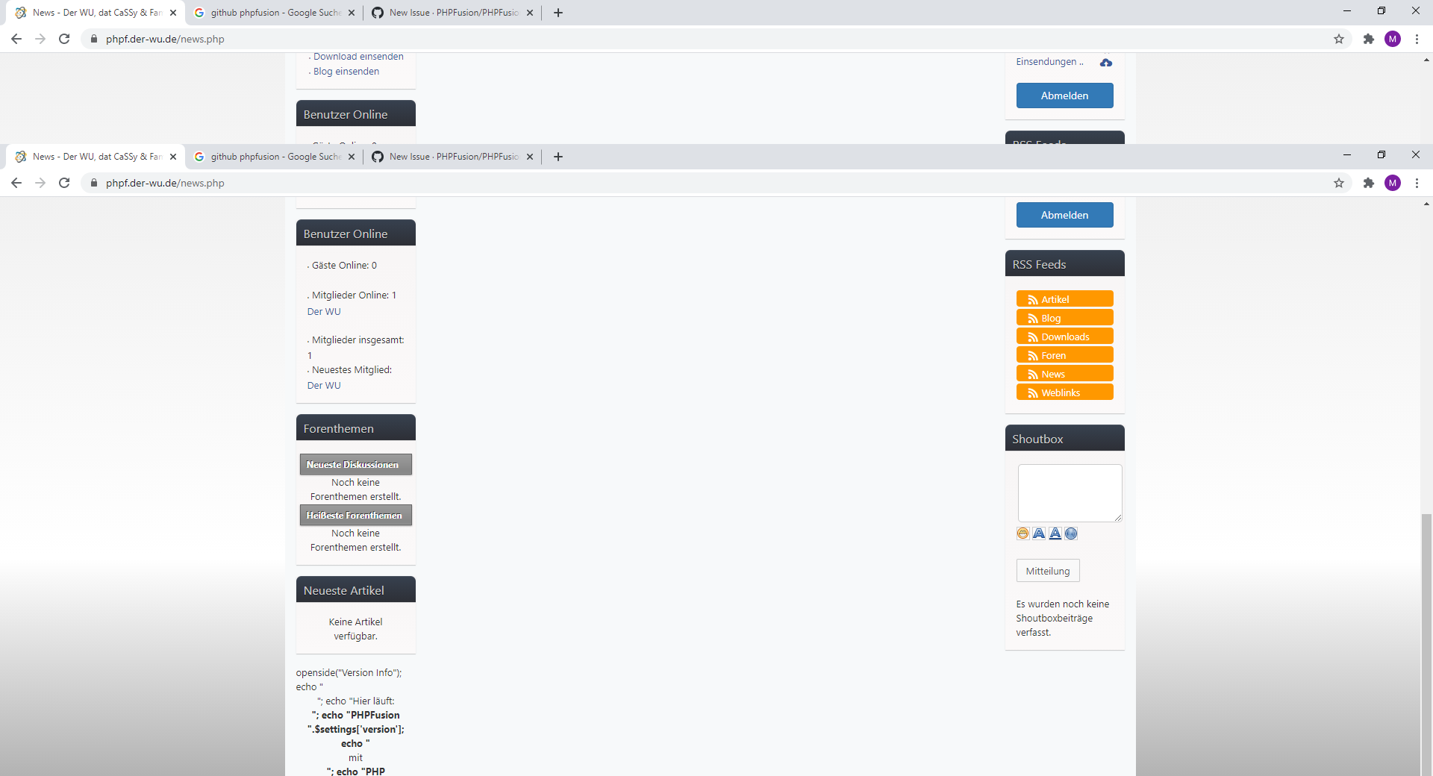Select the Neueste Diskussionen forum view
Screen dimensions: 1433x776
point(355,464)
